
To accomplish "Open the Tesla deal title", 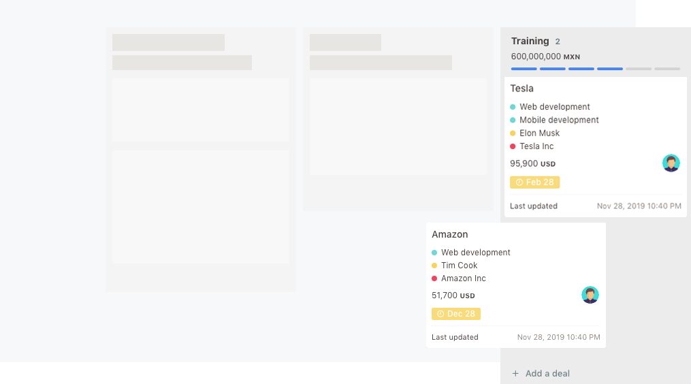I will (x=521, y=89).
